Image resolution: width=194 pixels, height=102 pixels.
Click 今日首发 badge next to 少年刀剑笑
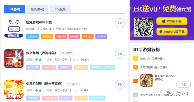pos(73,84)
